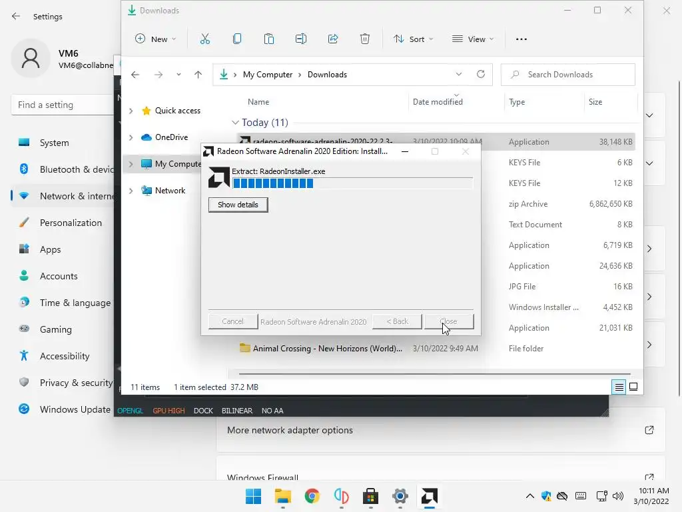
Task: Sort files by Date modified column
Action: click(x=438, y=102)
